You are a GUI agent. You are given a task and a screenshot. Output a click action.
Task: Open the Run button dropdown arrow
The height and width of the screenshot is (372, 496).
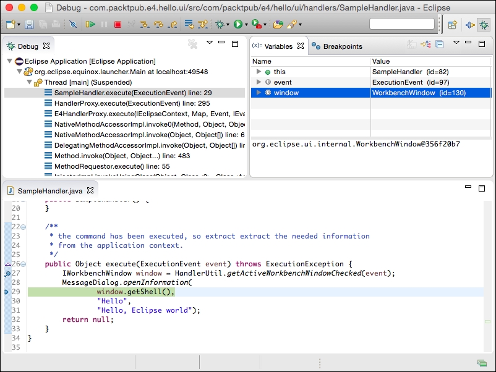pos(247,25)
